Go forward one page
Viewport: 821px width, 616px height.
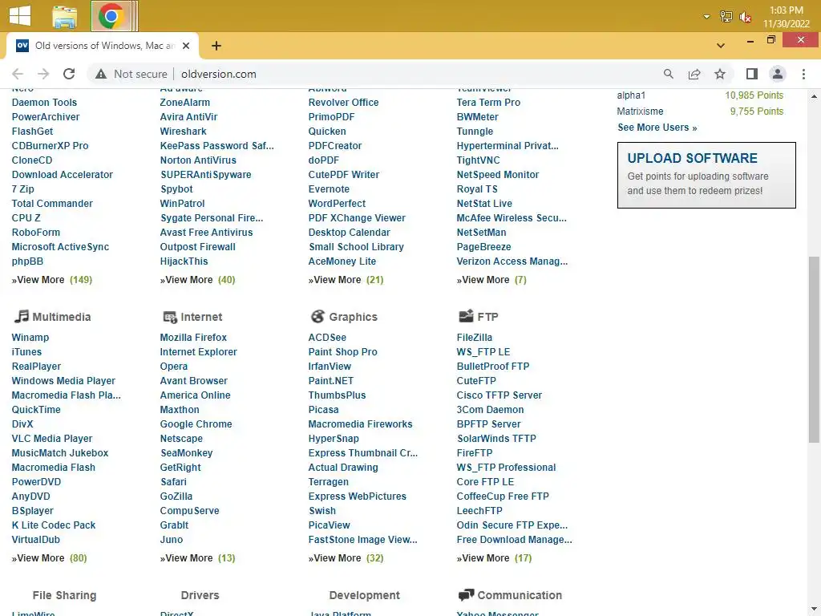(43, 74)
